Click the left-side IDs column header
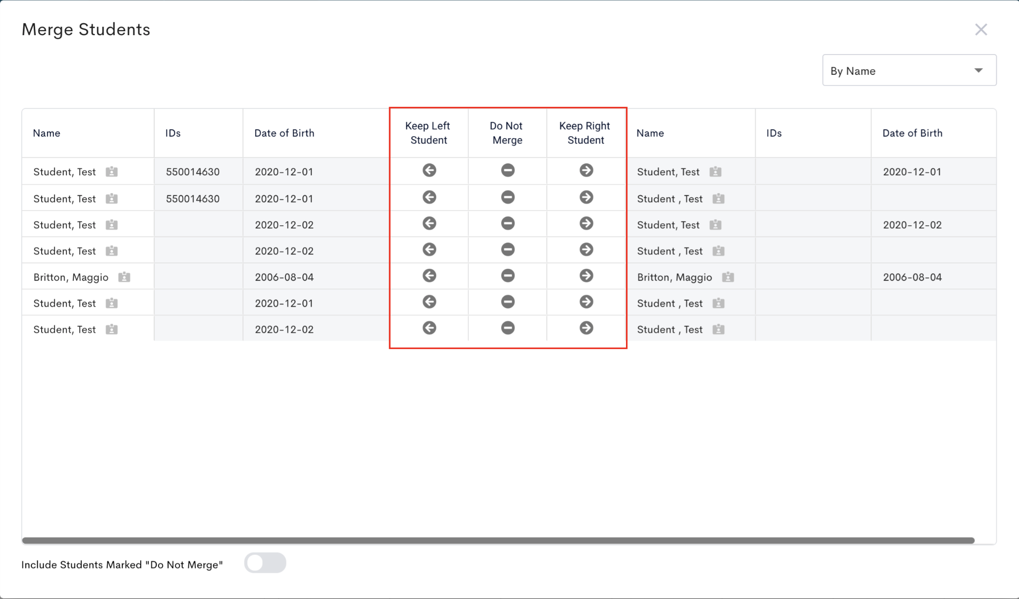 tap(198, 133)
